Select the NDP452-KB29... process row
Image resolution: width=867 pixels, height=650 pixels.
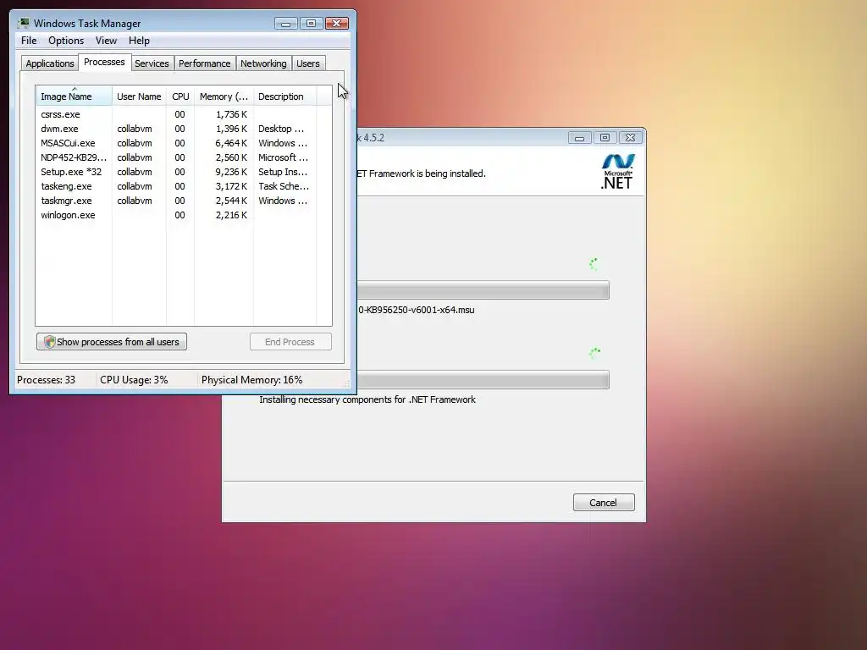point(176,157)
